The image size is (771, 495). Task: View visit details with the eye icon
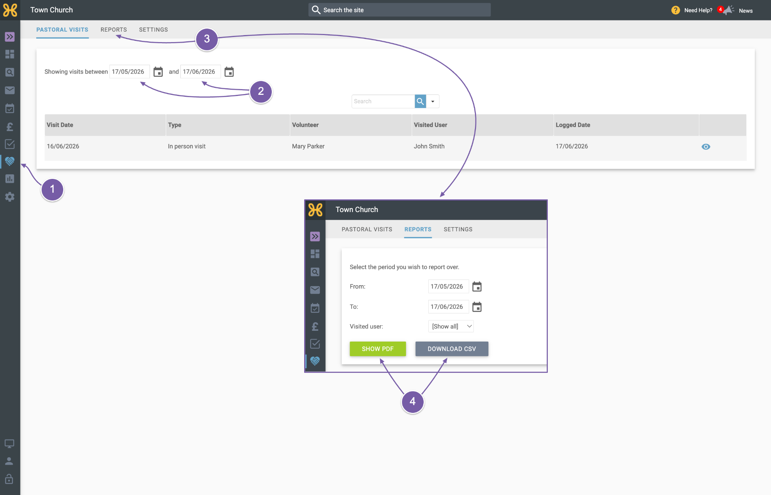(x=706, y=146)
